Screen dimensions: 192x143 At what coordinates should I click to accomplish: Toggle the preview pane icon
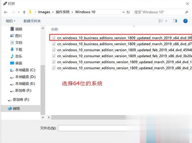175,21
